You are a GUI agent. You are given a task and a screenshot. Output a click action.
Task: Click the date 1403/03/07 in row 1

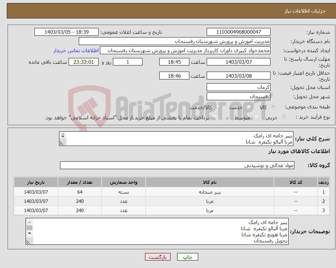click(x=36, y=192)
